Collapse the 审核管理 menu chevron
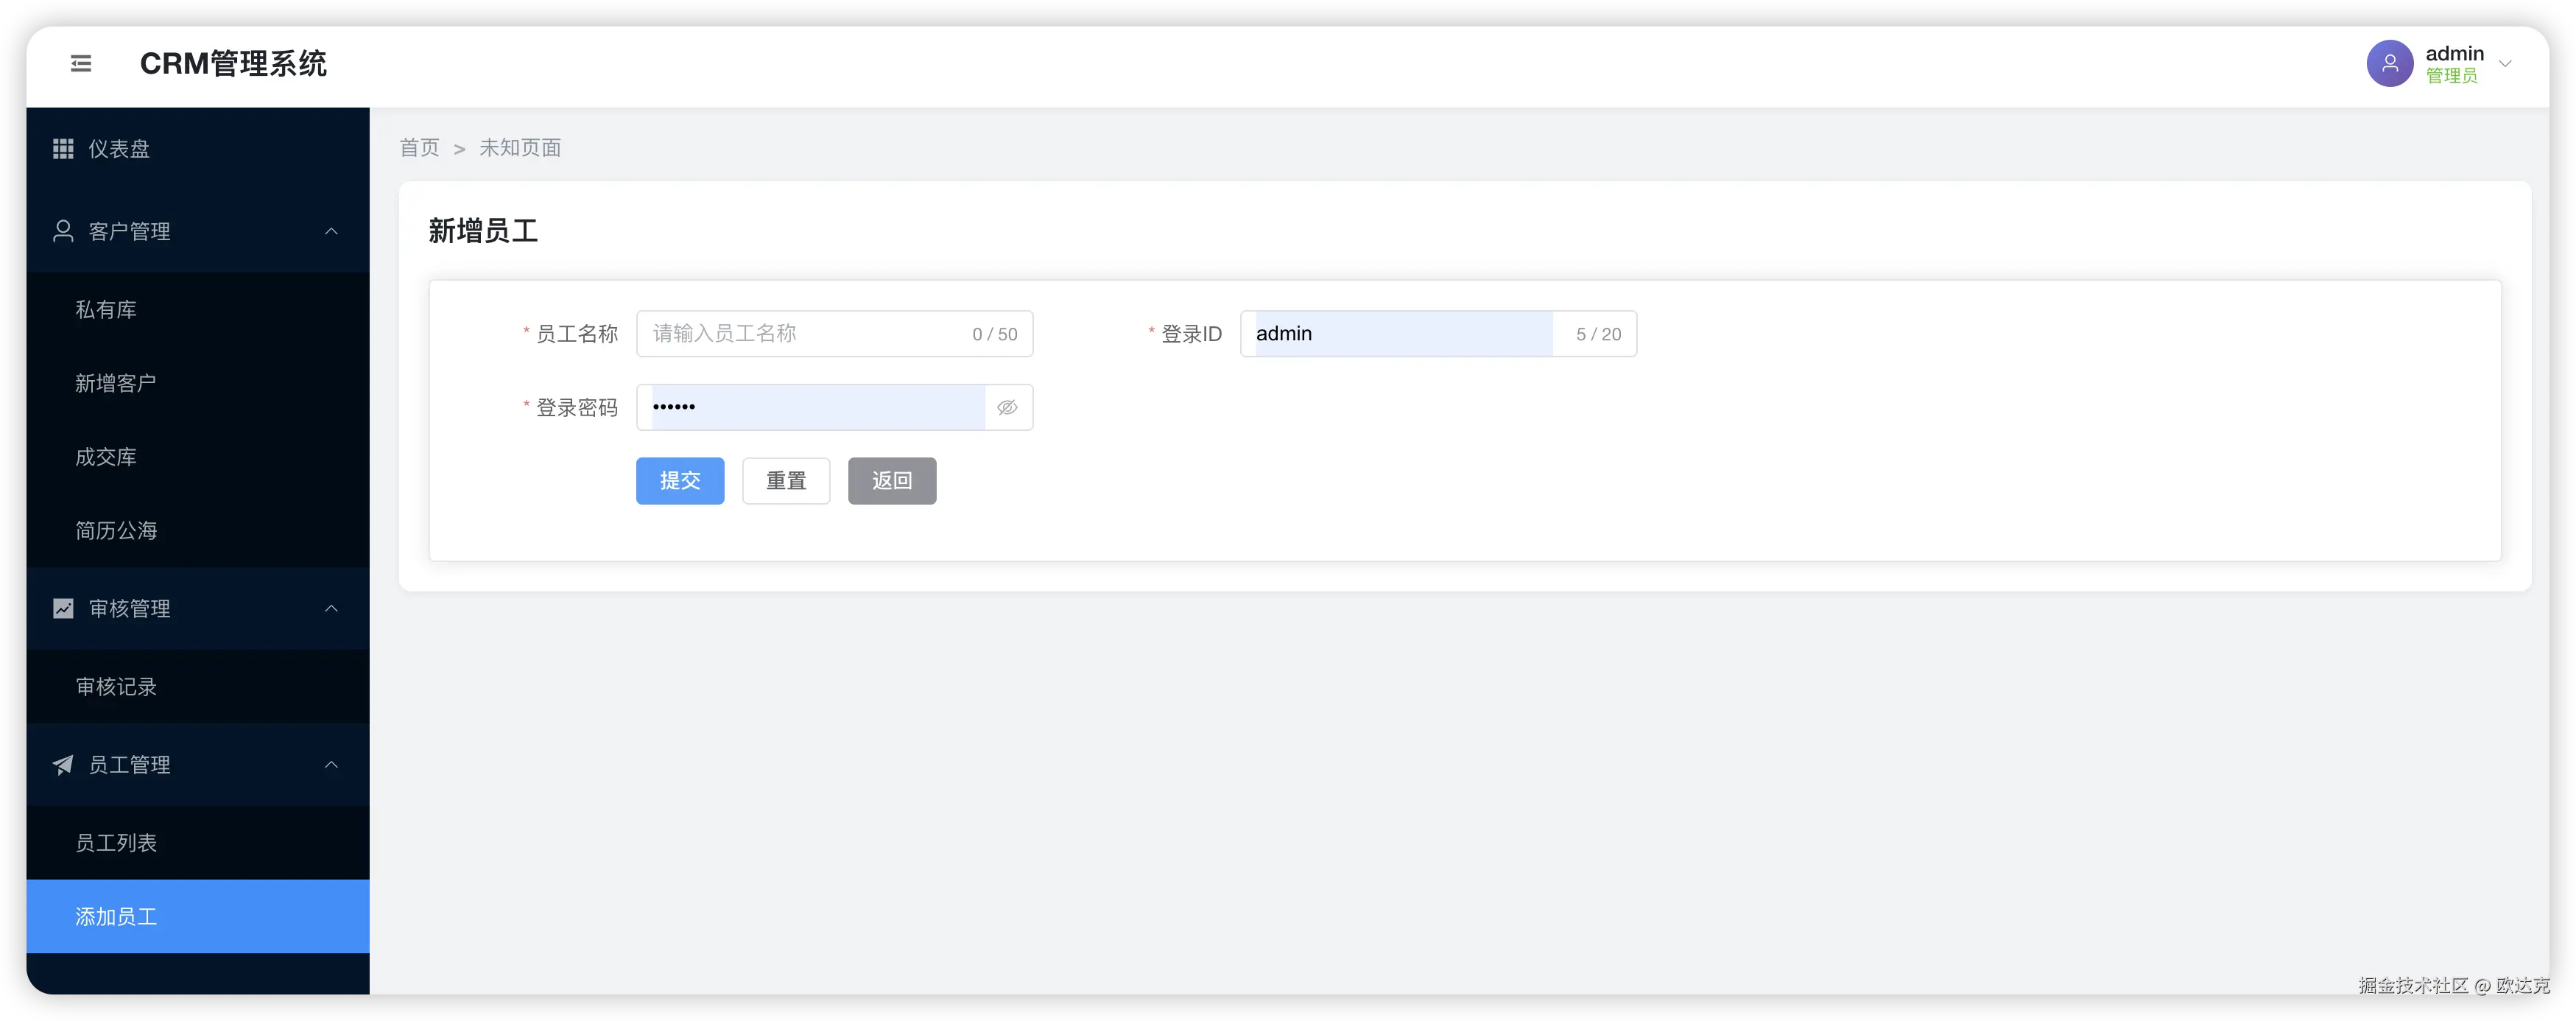 pos(331,608)
